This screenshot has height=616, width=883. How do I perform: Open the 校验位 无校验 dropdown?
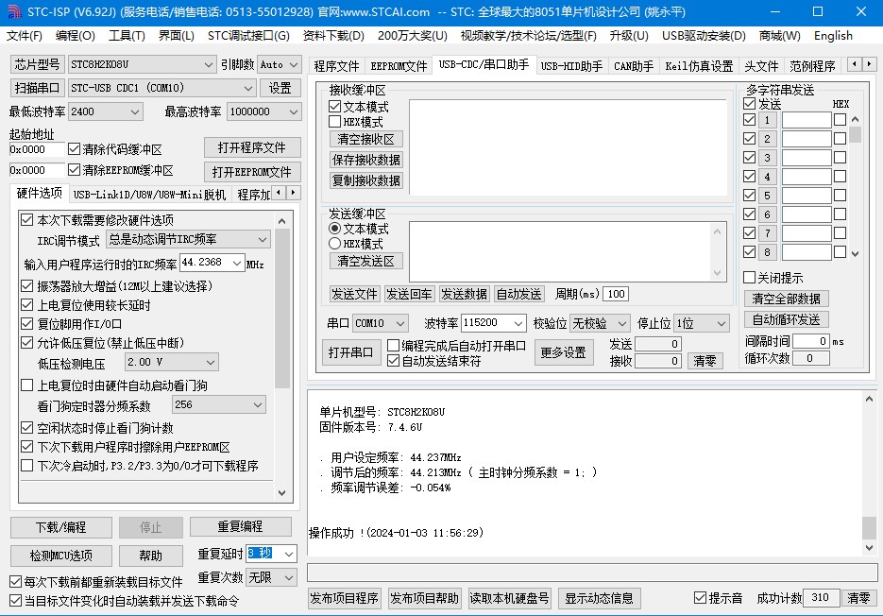621,323
